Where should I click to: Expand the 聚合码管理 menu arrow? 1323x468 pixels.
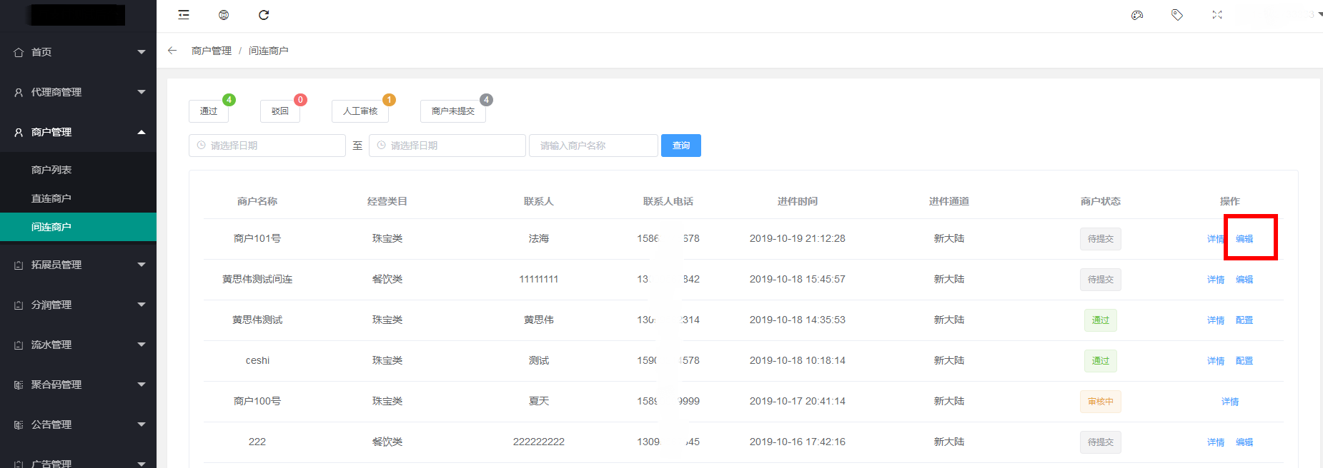142,385
